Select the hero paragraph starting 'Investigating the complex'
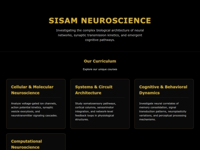This screenshot has height=150, width=200. [x=100, y=35]
